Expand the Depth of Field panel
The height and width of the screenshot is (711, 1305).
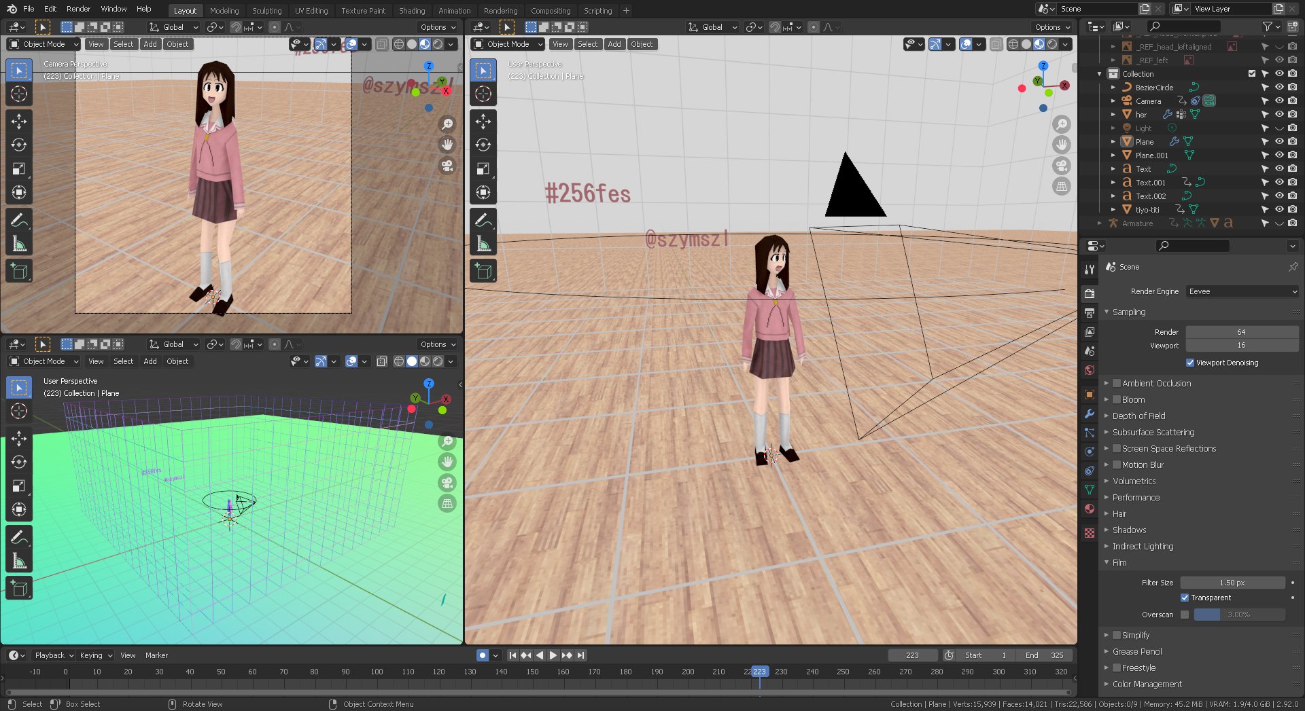pyautogui.click(x=1138, y=416)
